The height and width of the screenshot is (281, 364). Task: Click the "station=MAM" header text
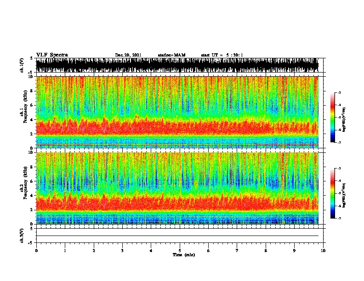click(171, 55)
